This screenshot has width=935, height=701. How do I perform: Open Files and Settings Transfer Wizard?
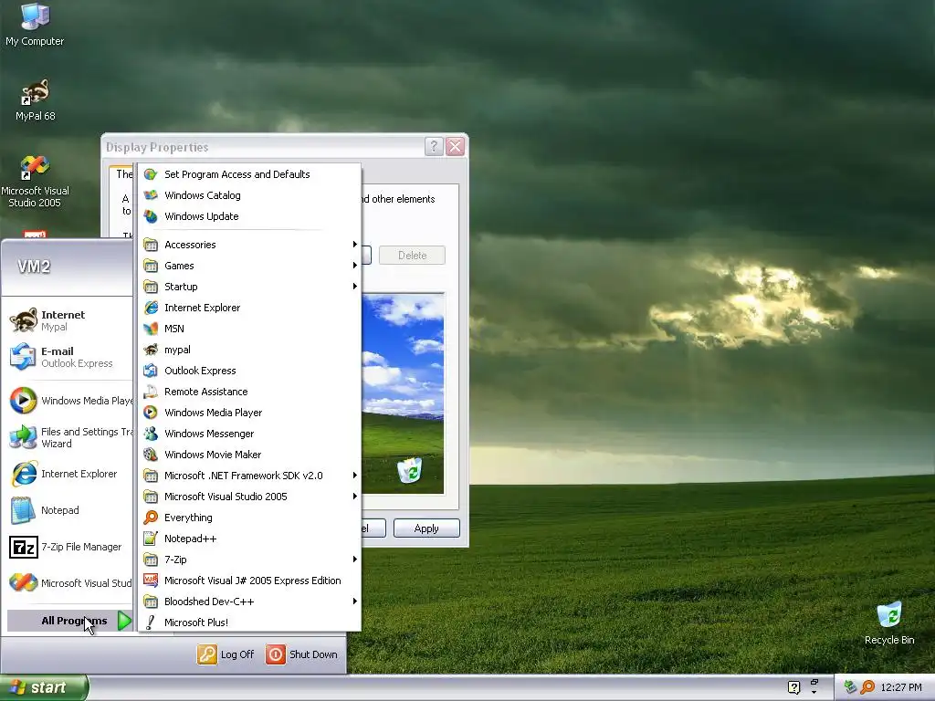tap(68, 437)
